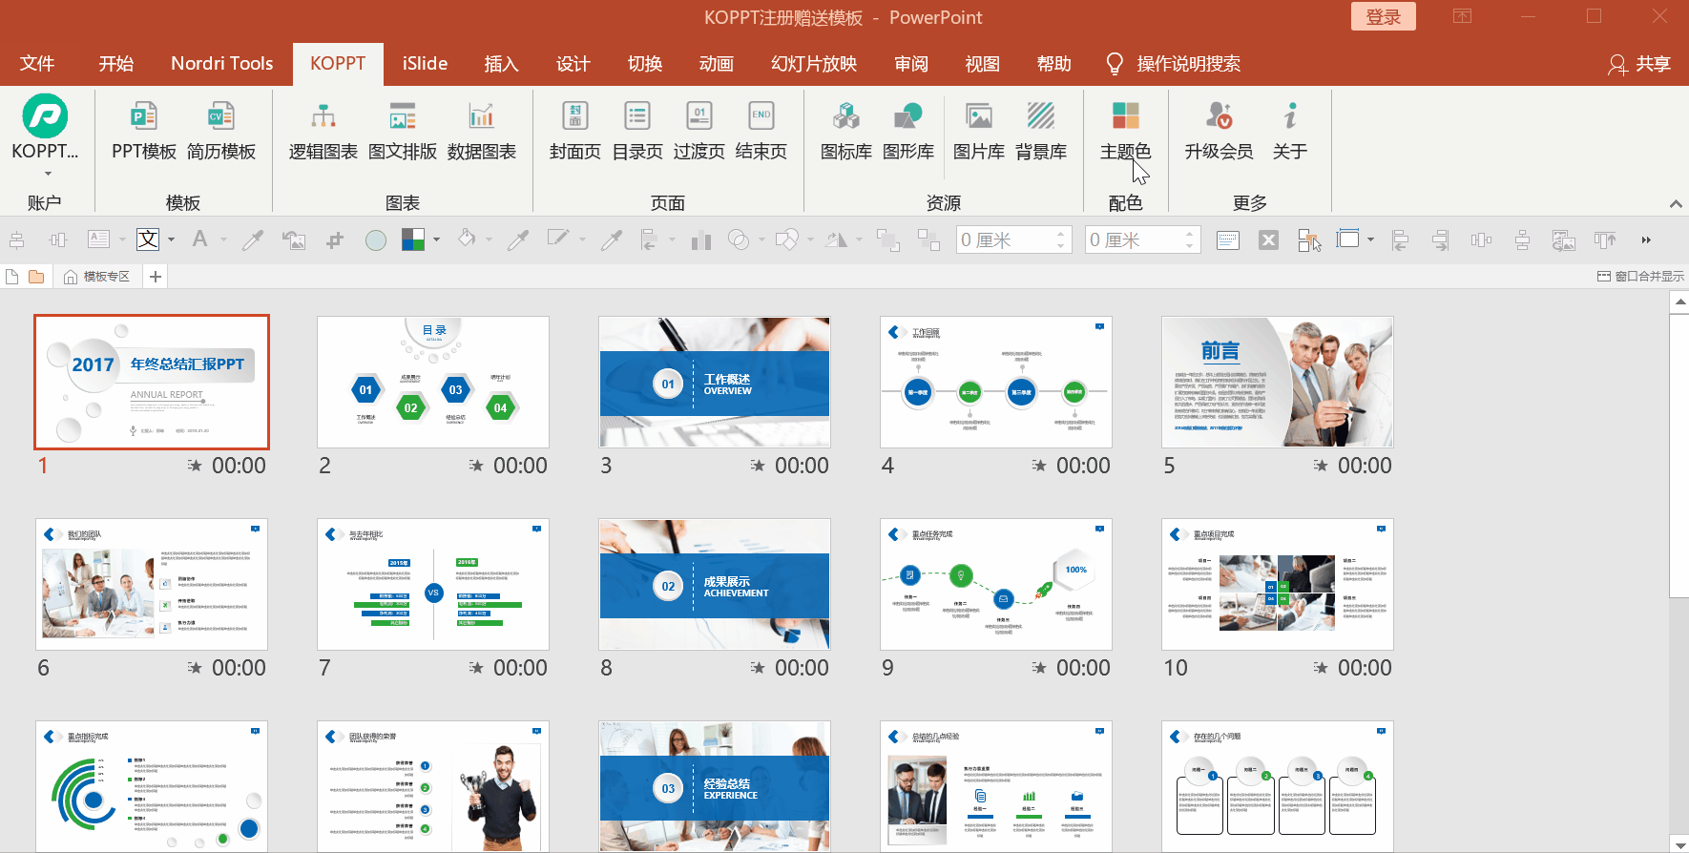Click the circle shape toolbar icon
This screenshot has height=853, width=1689.
point(376,240)
